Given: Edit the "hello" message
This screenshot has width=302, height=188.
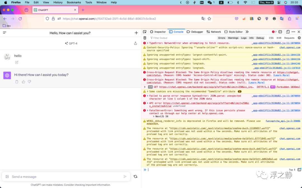Looking at the screenshot, I should point(17,62).
